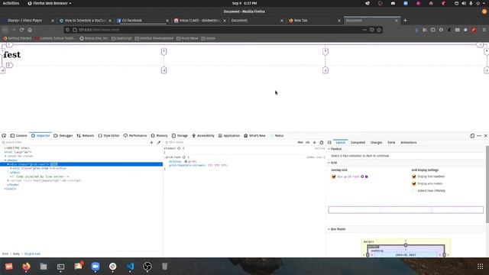Open the Console devtools tab

pos(18,136)
